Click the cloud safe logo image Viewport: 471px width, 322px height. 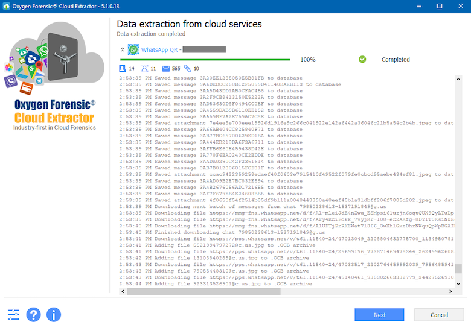click(x=55, y=57)
